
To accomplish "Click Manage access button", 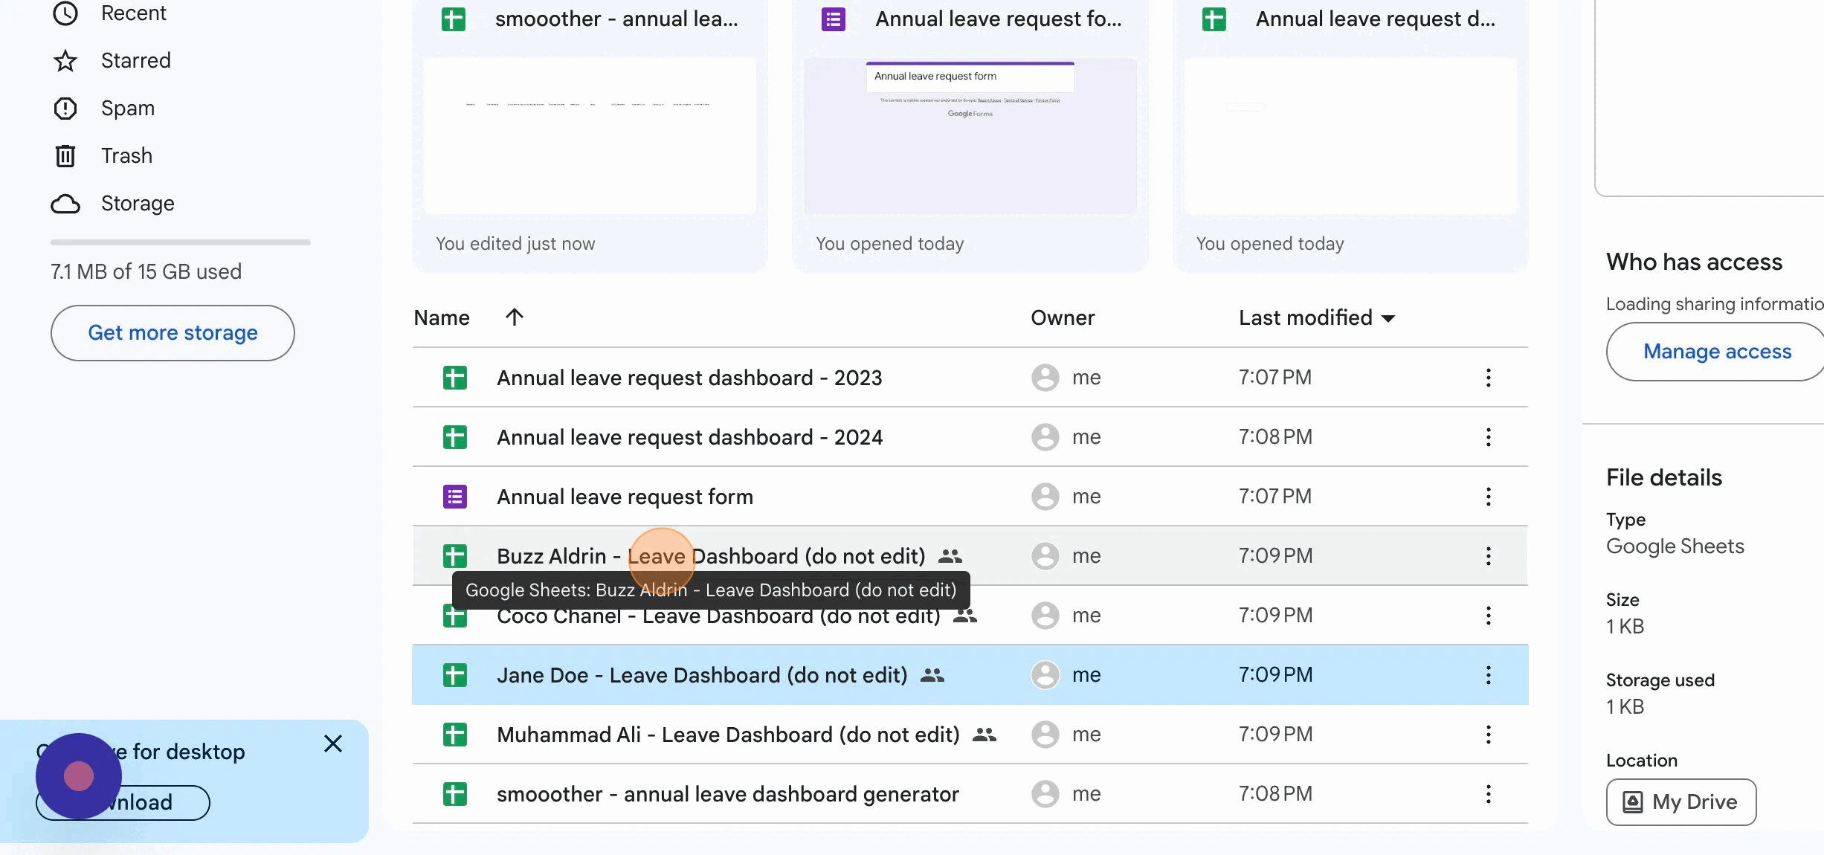I will pyautogui.click(x=1716, y=352).
